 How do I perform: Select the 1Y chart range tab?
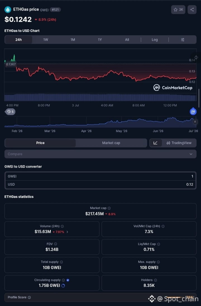click(x=100, y=40)
